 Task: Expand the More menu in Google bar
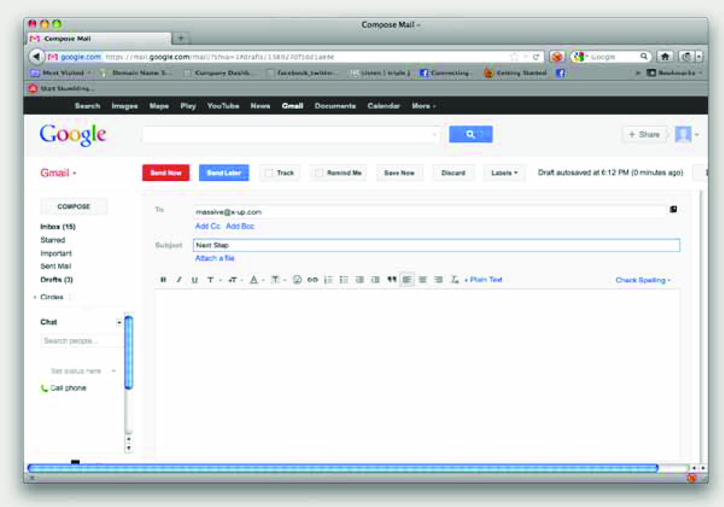click(424, 106)
